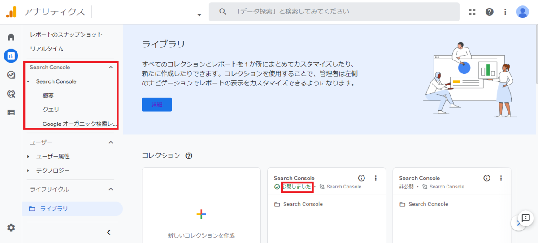Viewport: 538px width, 243px height.
Task: Open the property selector dropdown arrow
Action: pos(199,15)
